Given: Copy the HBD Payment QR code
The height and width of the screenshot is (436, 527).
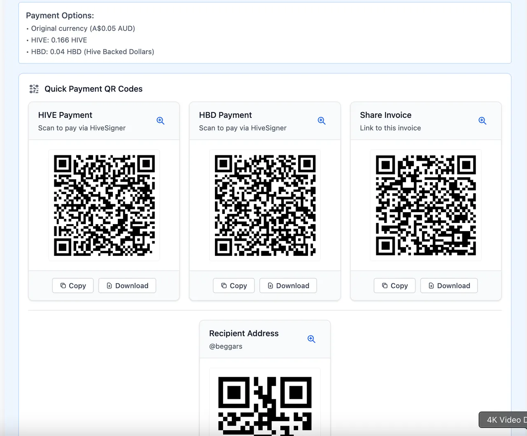Looking at the screenshot, I should point(234,286).
